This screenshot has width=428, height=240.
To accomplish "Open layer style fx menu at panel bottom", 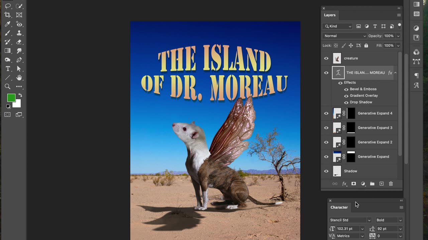I will [344, 184].
